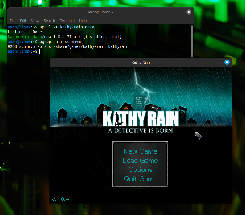Viewport: 245px width, 215px height.
Task: Open the terminal Help menu
Action: (83, 21)
